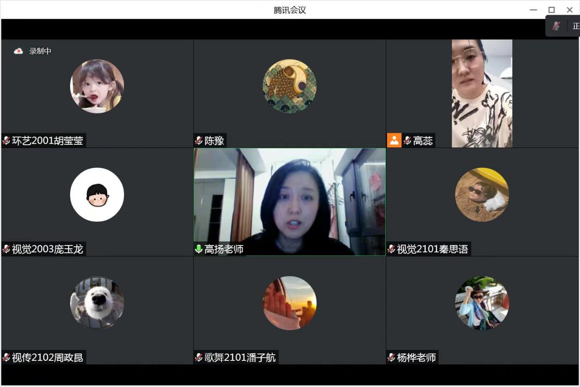580x387 pixels.
Task: Click muted mic icon next to 陈豫
Action: pos(199,141)
